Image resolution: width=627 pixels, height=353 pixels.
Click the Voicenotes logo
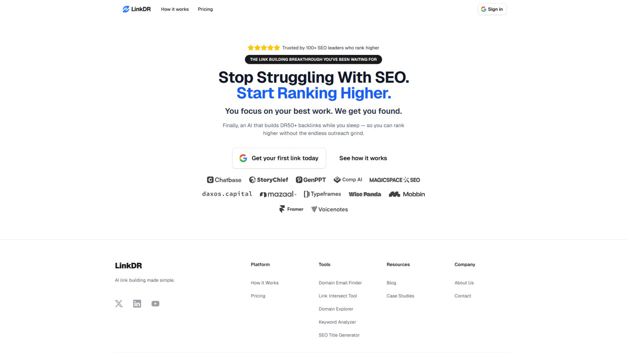coord(329,209)
